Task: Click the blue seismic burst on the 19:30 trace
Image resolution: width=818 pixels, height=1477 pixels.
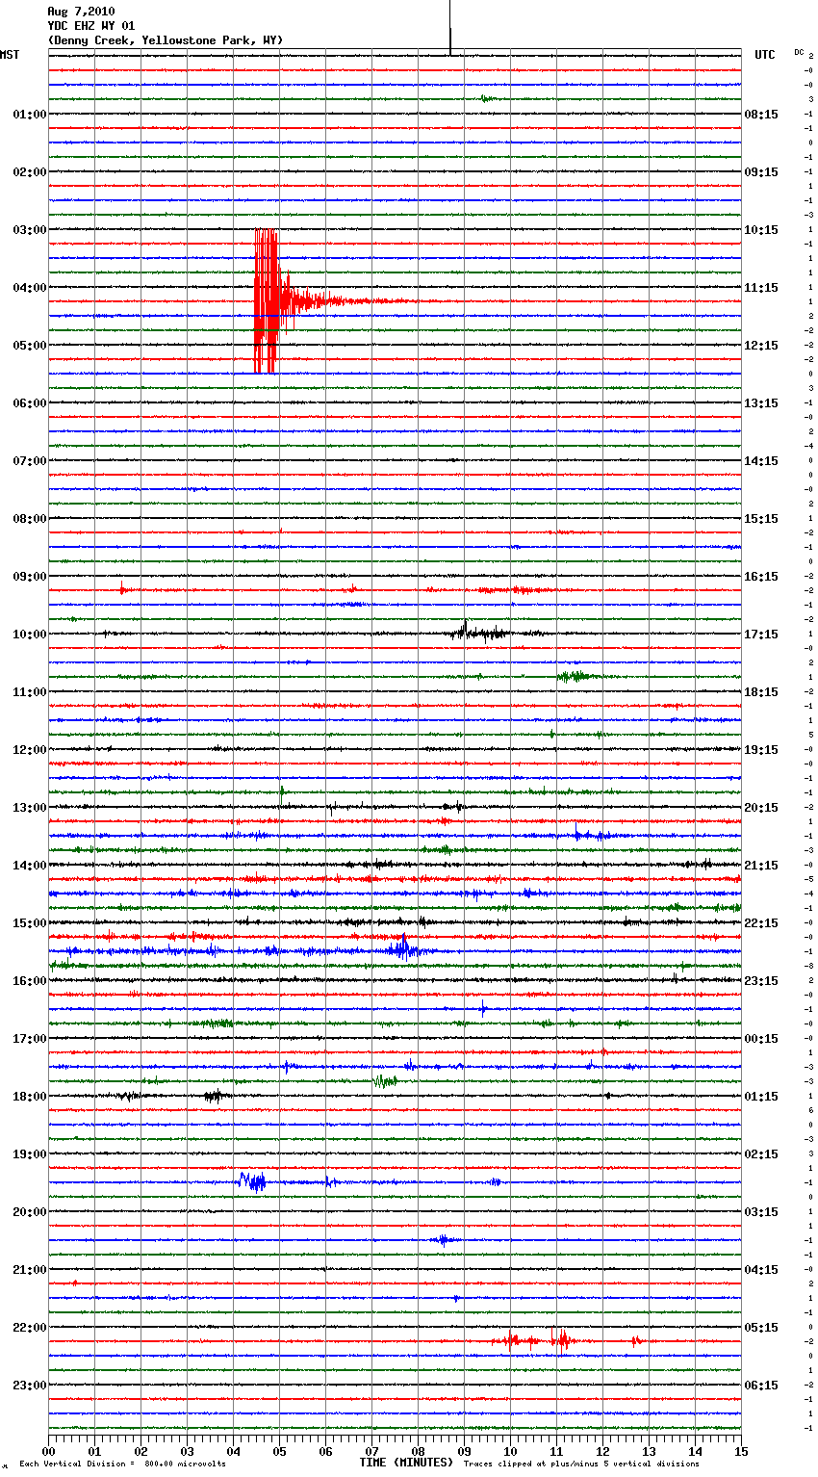Action: click(x=252, y=1181)
